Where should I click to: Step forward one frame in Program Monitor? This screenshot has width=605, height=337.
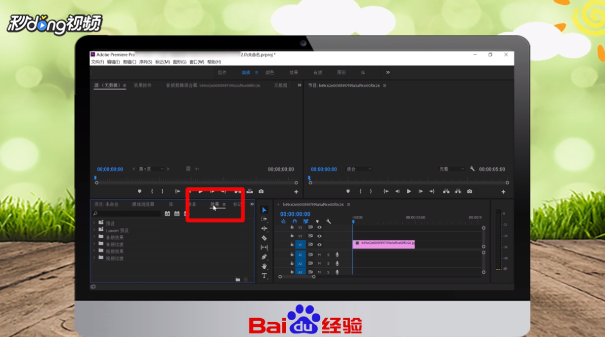(x=420, y=191)
